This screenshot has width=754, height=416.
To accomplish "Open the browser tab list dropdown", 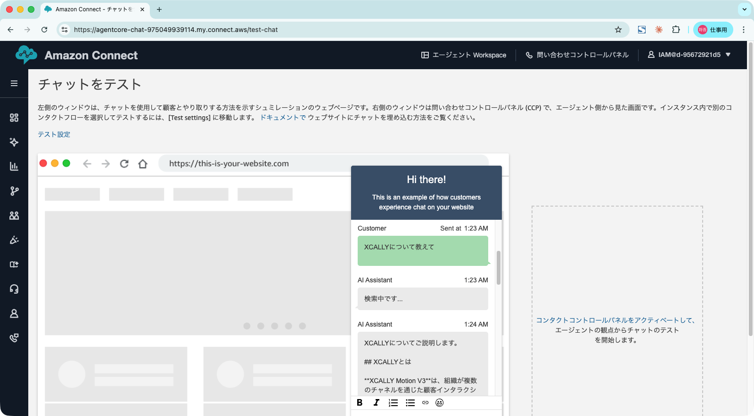I will [744, 9].
